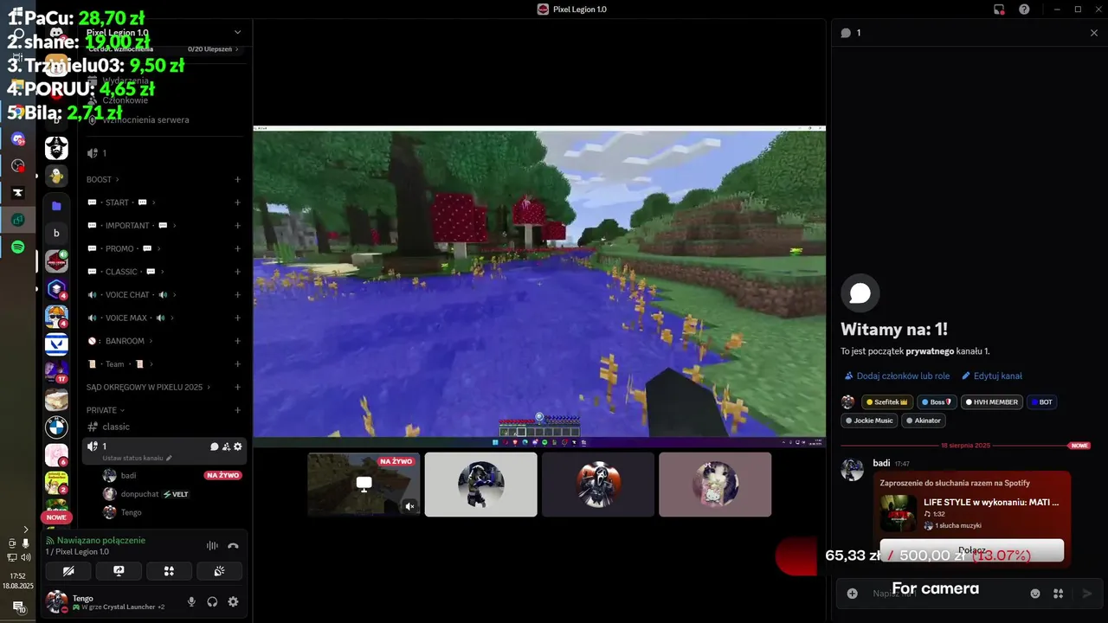Open badi's live stream tile

pos(364,485)
